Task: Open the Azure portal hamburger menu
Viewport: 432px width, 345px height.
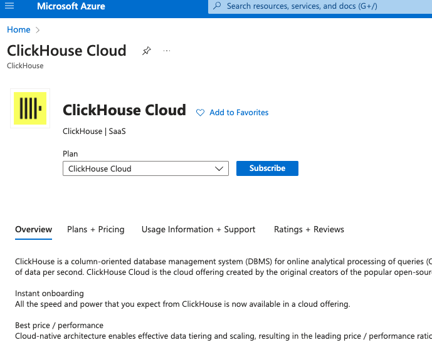Action: (9, 6)
